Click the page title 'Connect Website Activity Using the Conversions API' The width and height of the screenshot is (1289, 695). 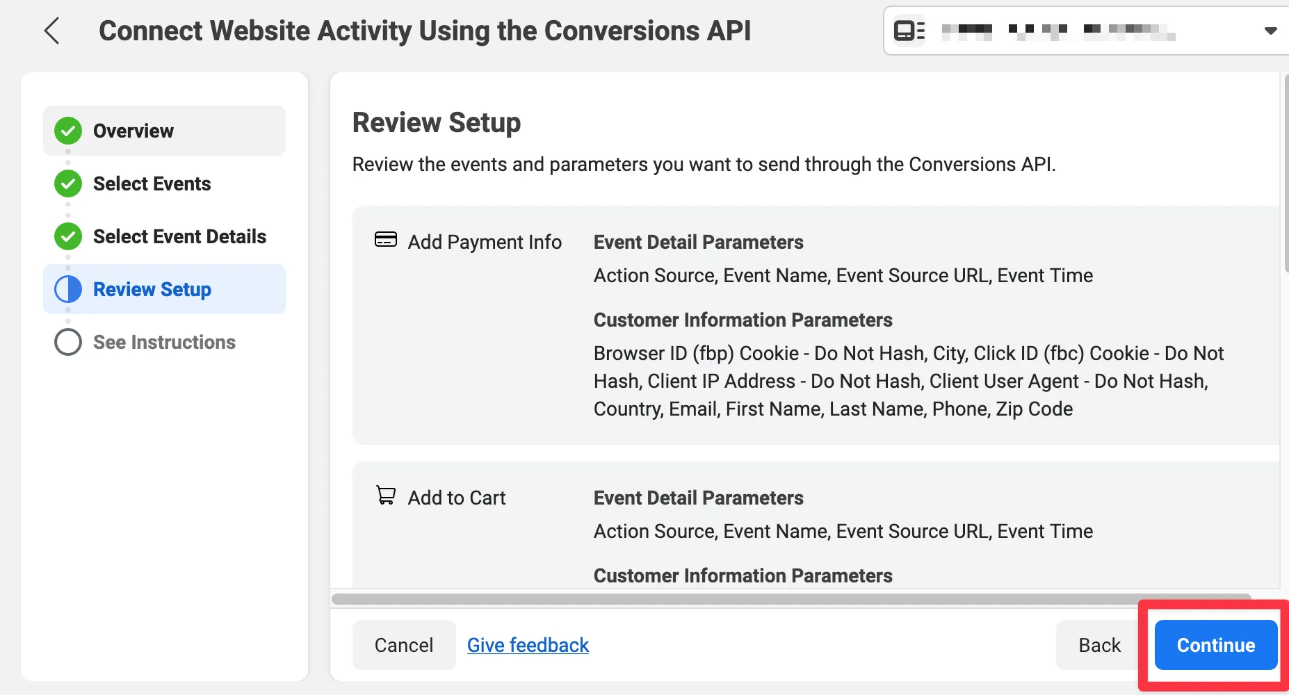click(425, 31)
